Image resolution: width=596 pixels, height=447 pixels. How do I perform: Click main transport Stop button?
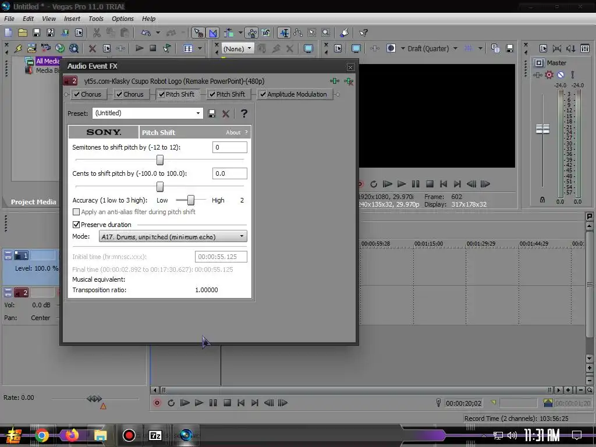coord(228,403)
